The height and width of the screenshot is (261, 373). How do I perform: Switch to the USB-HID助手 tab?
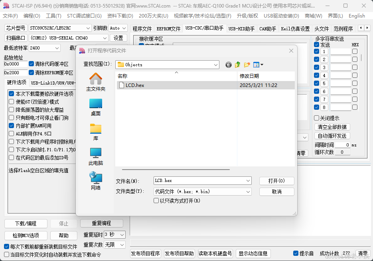(x=241, y=28)
